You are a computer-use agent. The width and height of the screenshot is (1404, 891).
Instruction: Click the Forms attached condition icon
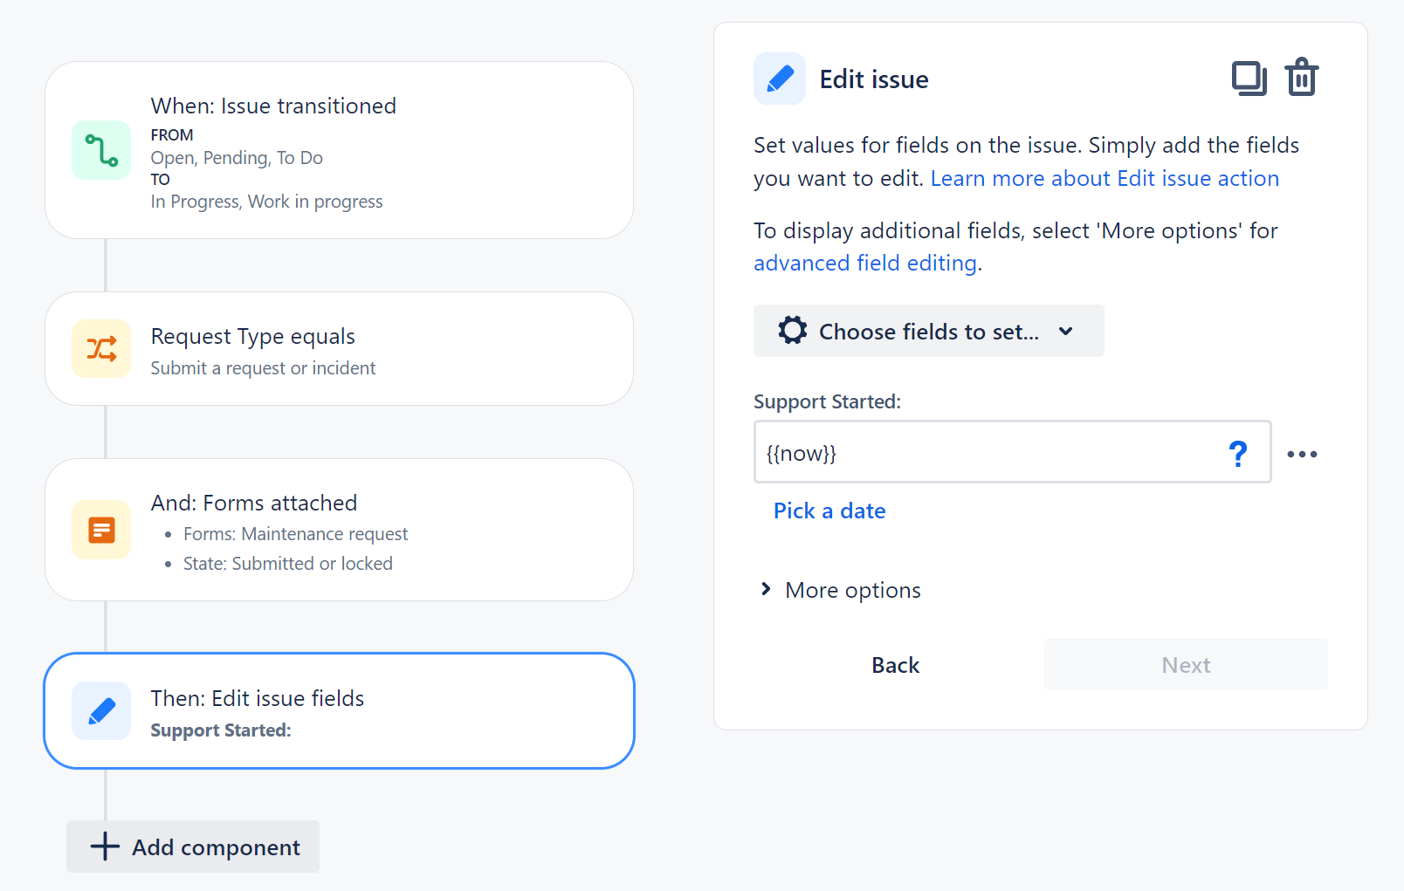pyautogui.click(x=101, y=530)
